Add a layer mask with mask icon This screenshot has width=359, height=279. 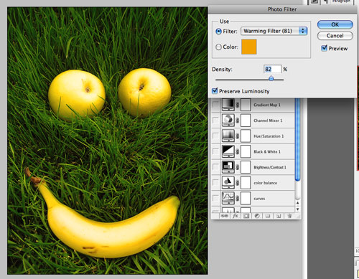click(x=246, y=216)
